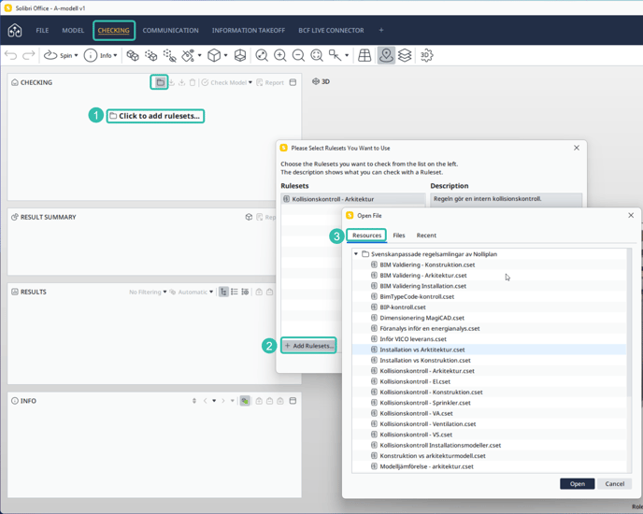Switch to the COMMUNICATION tab

tap(171, 30)
